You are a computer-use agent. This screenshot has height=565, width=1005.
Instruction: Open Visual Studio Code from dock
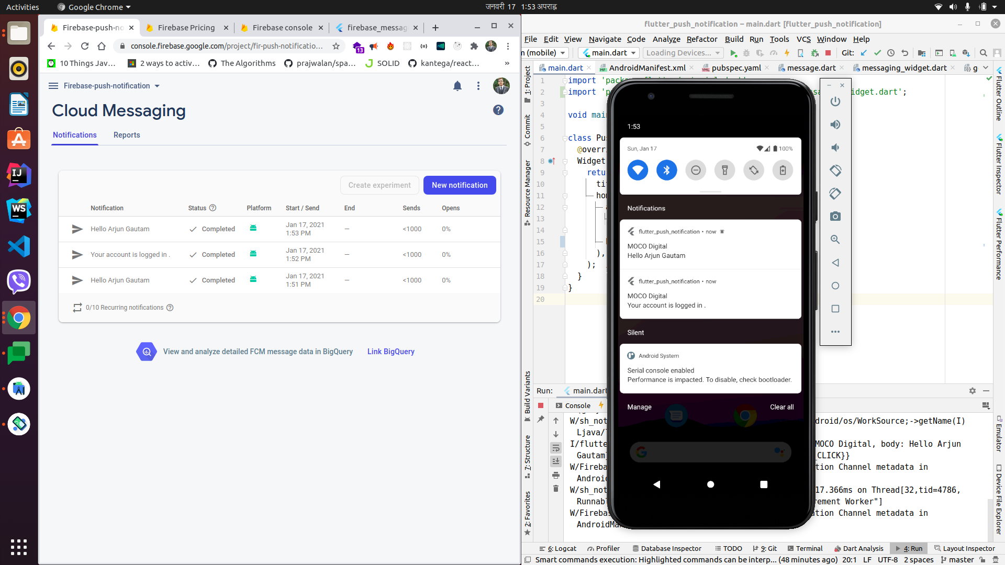click(19, 246)
